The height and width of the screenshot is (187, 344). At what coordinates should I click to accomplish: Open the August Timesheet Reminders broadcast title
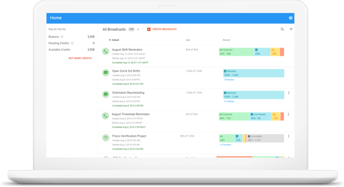131,114
